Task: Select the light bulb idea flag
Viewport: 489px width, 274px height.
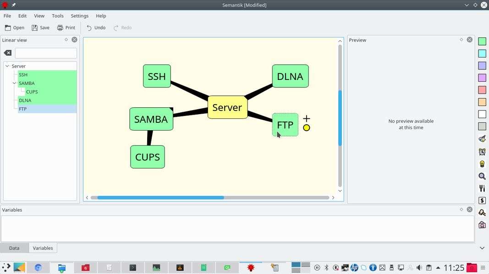Action: coord(482,164)
